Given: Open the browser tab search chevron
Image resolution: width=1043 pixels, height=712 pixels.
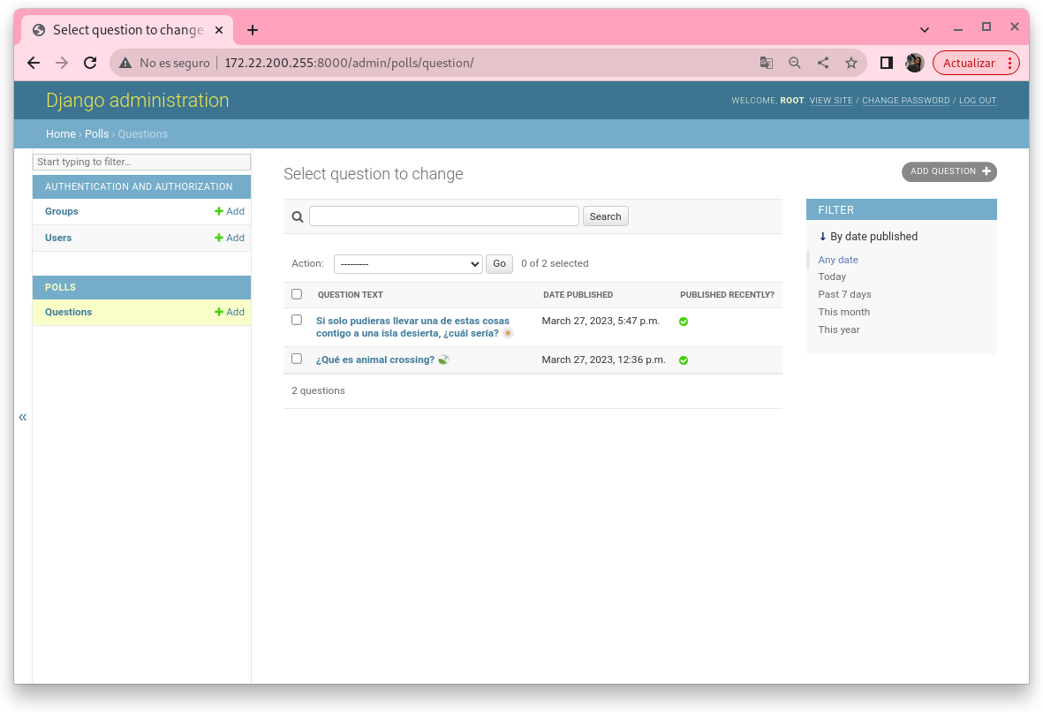Looking at the screenshot, I should (x=925, y=29).
